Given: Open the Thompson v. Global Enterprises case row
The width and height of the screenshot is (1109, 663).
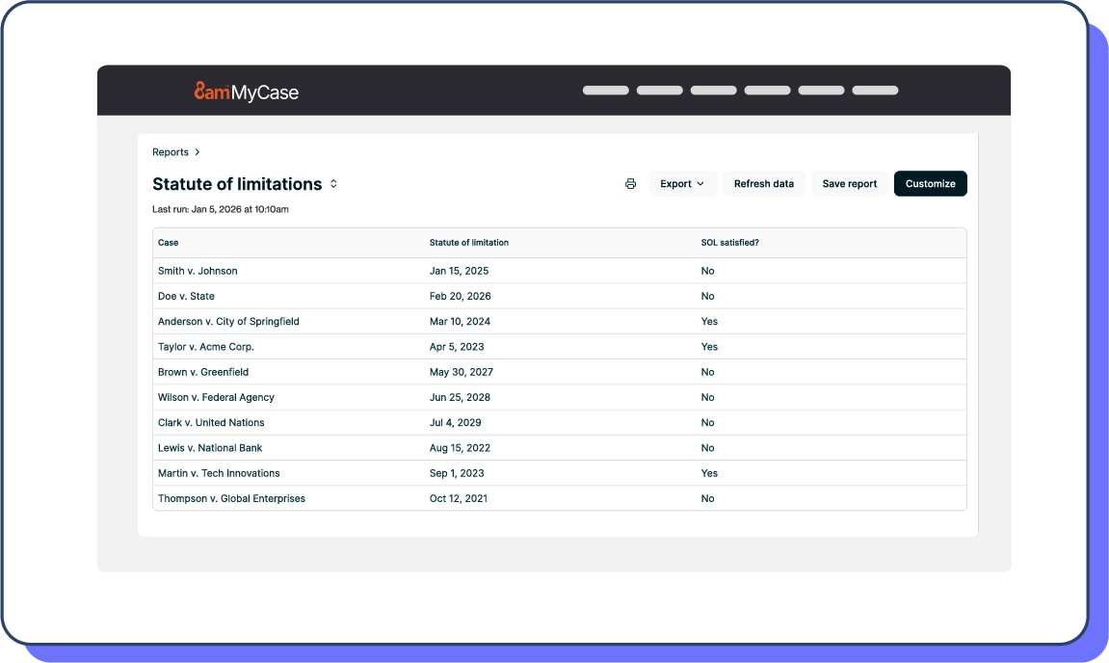Looking at the screenshot, I should [x=231, y=498].
